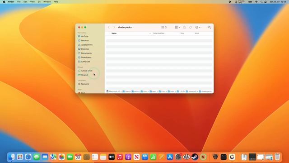Open Reminders from the Dock
This screenshot has width=289, height=163.
coord(95,157)
